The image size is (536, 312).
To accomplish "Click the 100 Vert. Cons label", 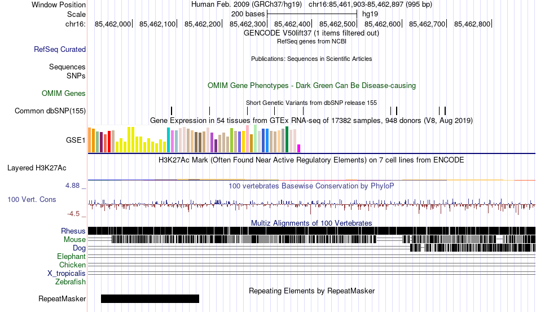I will [32, 199].
